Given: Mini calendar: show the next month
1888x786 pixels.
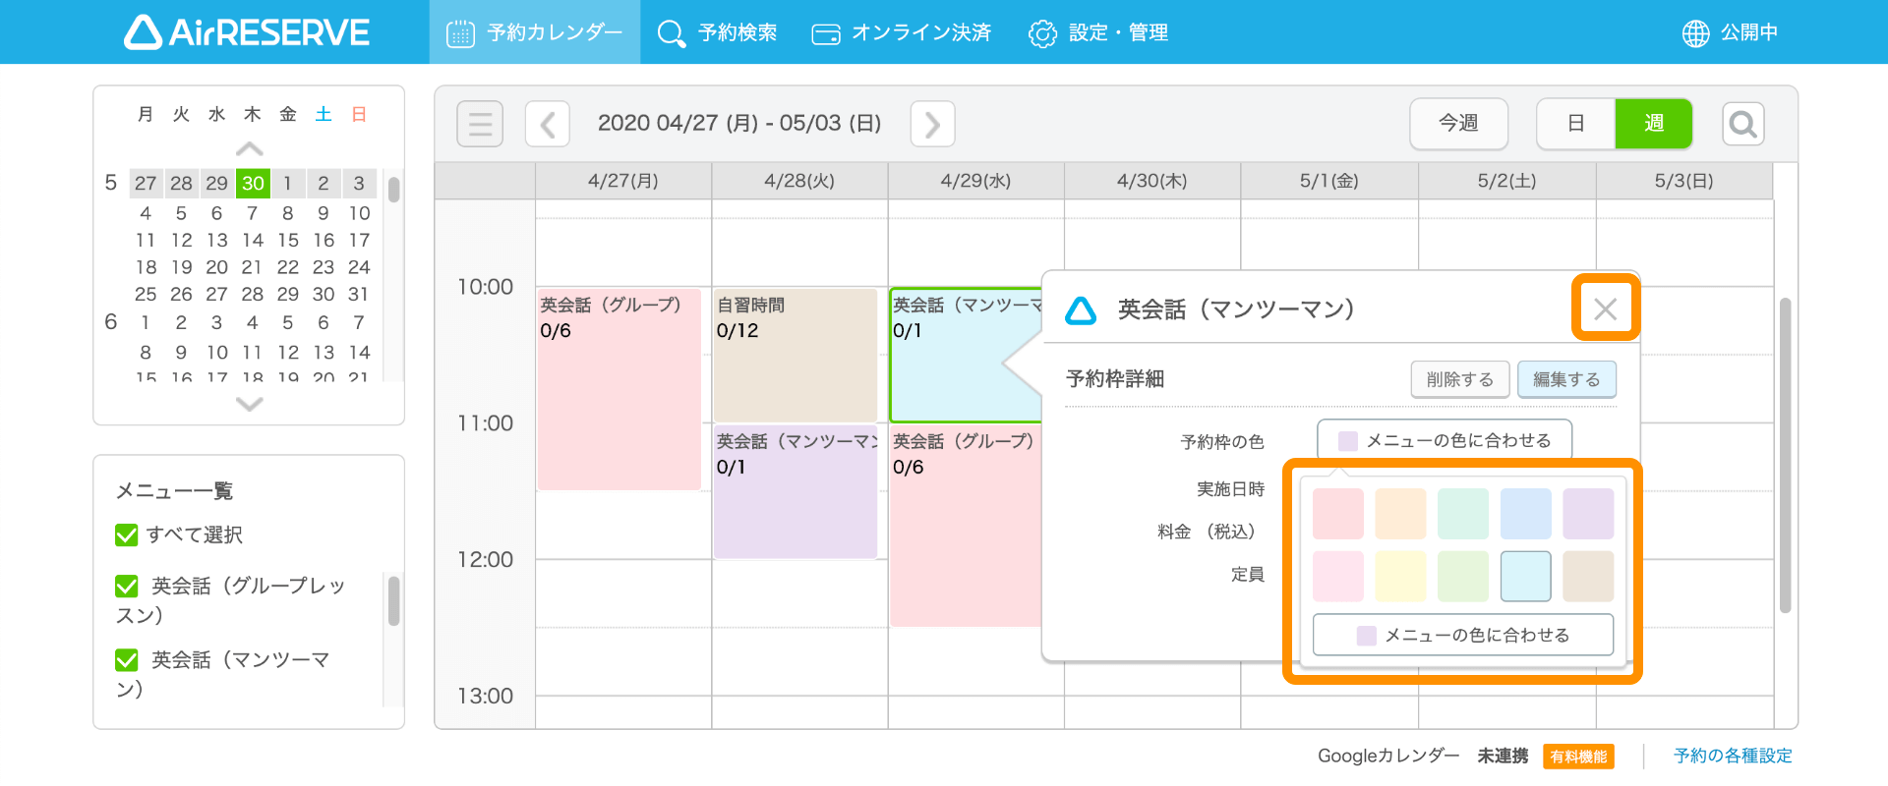Looking at the screenshot, I should 250,404.
